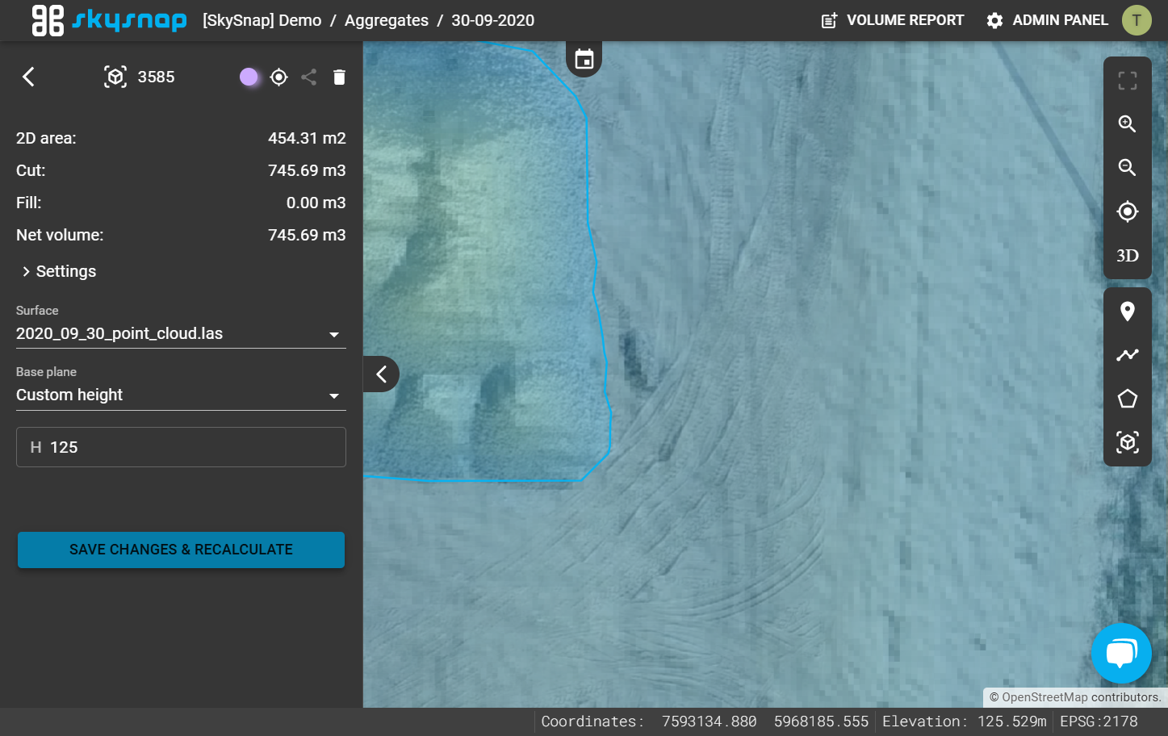Open the OpenStreetMap attribution link
This screenshot has height=736, width=1168.
click(x=1045, y=697)
